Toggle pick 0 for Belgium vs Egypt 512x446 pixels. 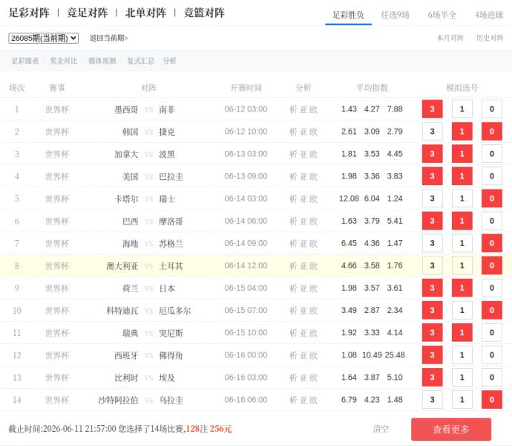[492, 378]
